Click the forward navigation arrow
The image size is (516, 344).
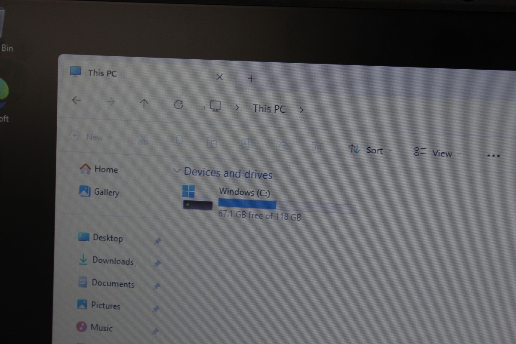[x=111, y=101]
